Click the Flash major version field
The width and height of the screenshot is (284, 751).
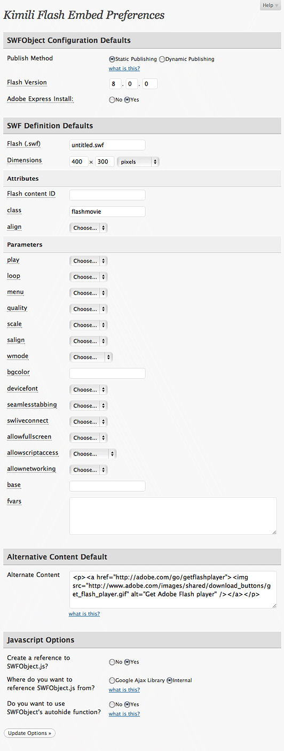(x=116, y=84)
